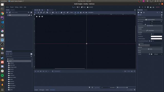Expand the Transform section
The image size is (164, 92).
(150, 27)
